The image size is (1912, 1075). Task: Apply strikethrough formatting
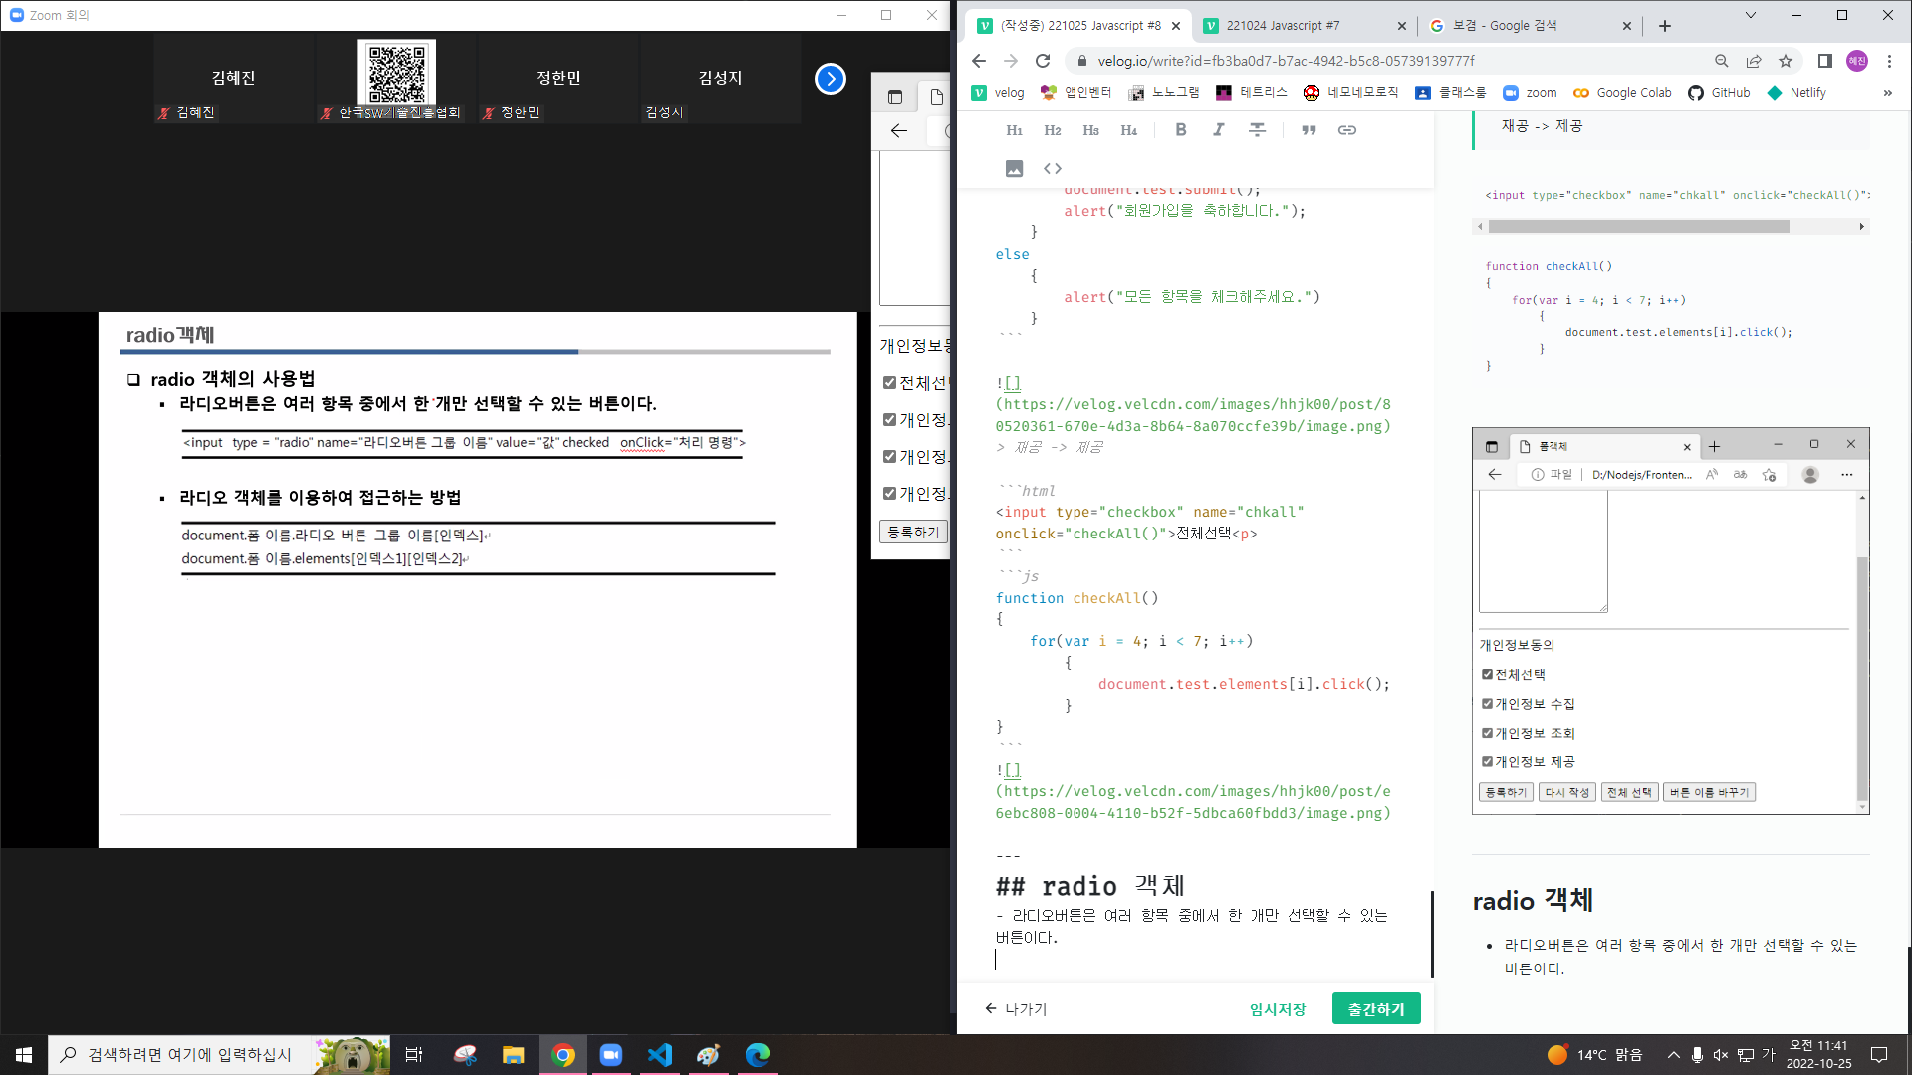[x=1258, y=130]
